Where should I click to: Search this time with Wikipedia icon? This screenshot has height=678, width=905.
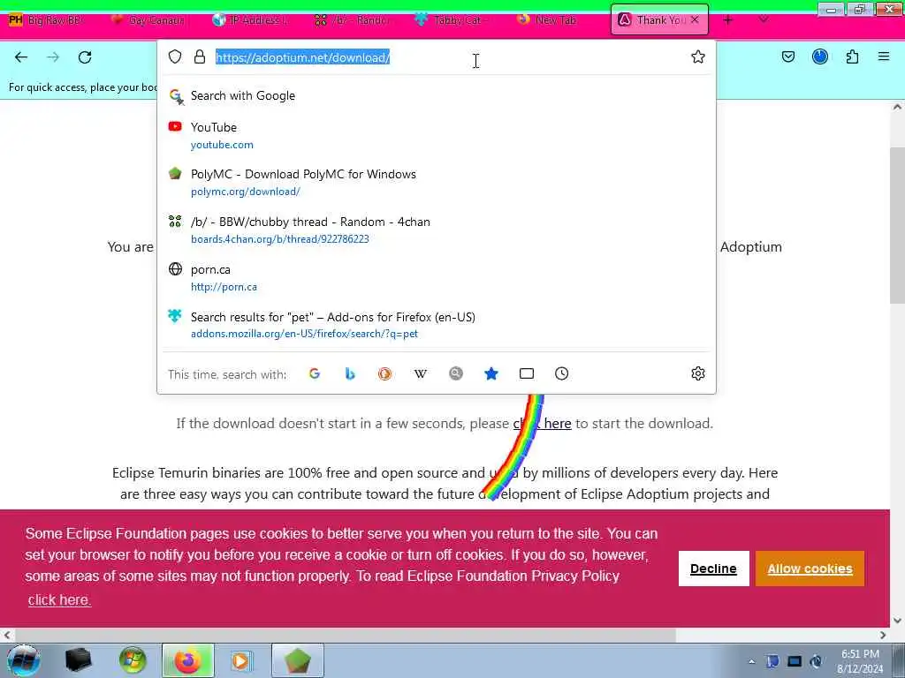pyautogui.click(x=421, y=373)
